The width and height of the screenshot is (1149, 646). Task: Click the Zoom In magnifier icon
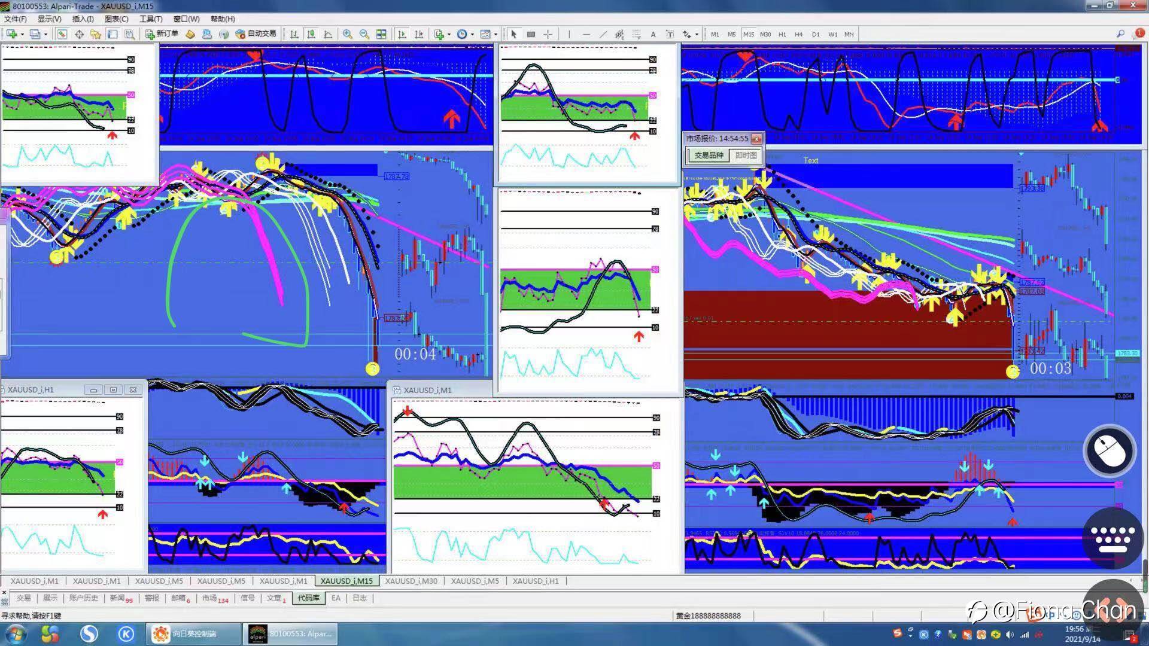point(347,34)
